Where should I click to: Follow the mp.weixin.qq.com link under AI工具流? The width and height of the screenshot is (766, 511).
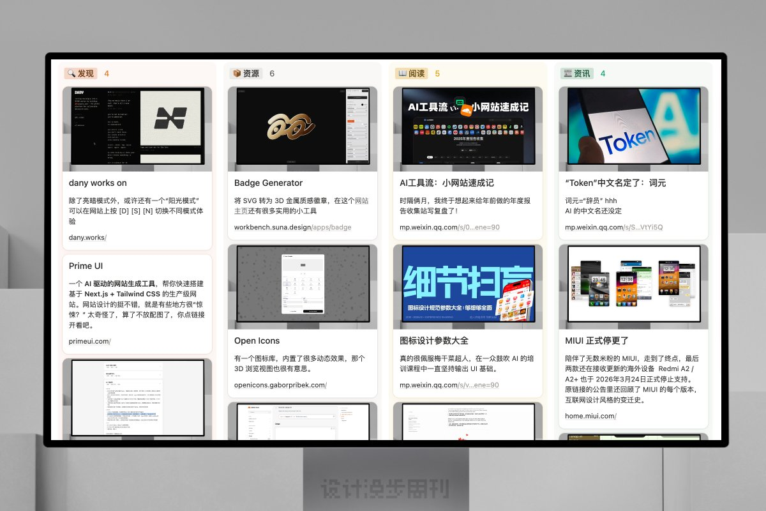pyautogui.click(x=449, y=227)
